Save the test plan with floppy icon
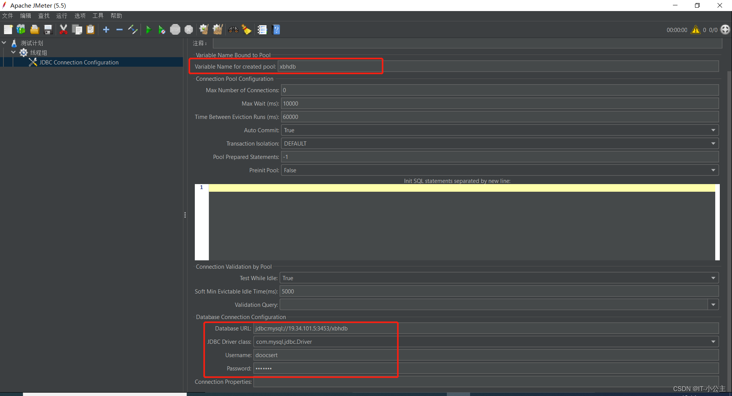Screen dimensions: 732x396 (x=48, y=29)
